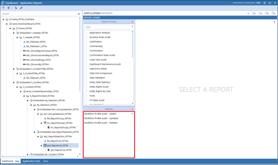Click the label icon of lbl_ReportList_RPTAV
The image size is (278, 165).
(45, 141)
